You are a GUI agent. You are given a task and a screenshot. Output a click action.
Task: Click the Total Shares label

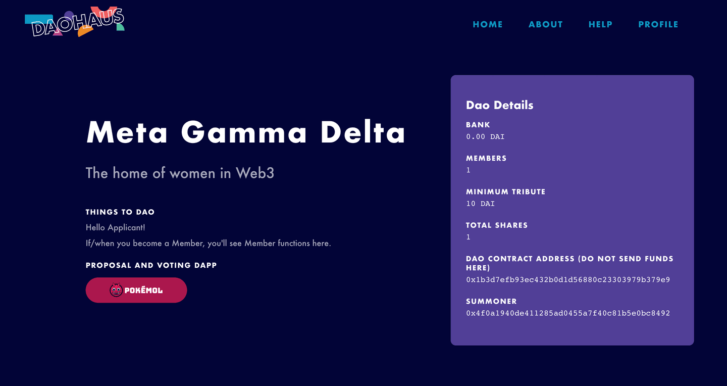[497, 225]
